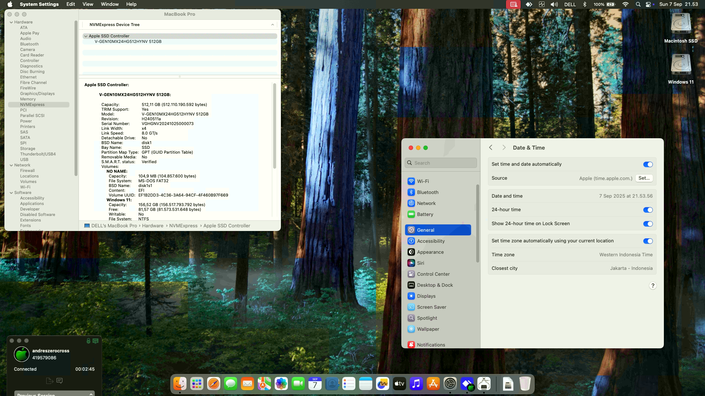The image size is (705, 396).
Task: Click DELL's MacBook Pro in path bar
Action: pos(111,226)
